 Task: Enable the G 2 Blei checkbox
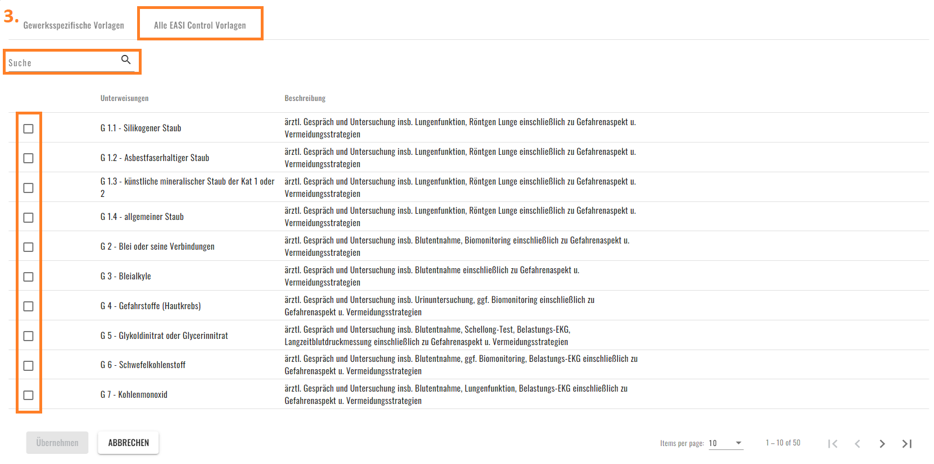tap(28, 247)
